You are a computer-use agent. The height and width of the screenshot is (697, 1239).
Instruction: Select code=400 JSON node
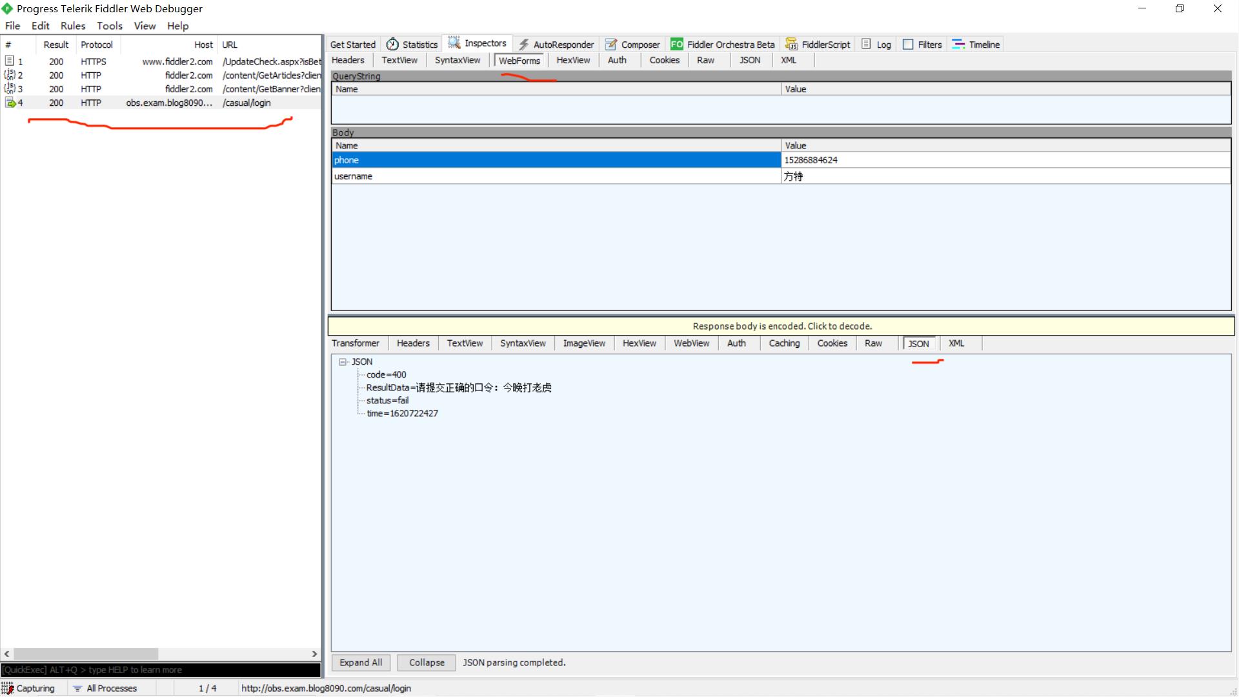tap(386, 375)
